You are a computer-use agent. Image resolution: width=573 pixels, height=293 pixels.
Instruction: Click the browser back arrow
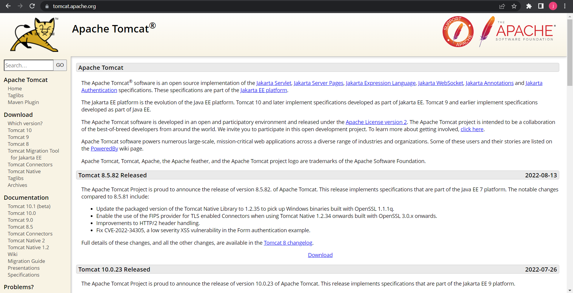pyautogui.click(x=8, y=6)
